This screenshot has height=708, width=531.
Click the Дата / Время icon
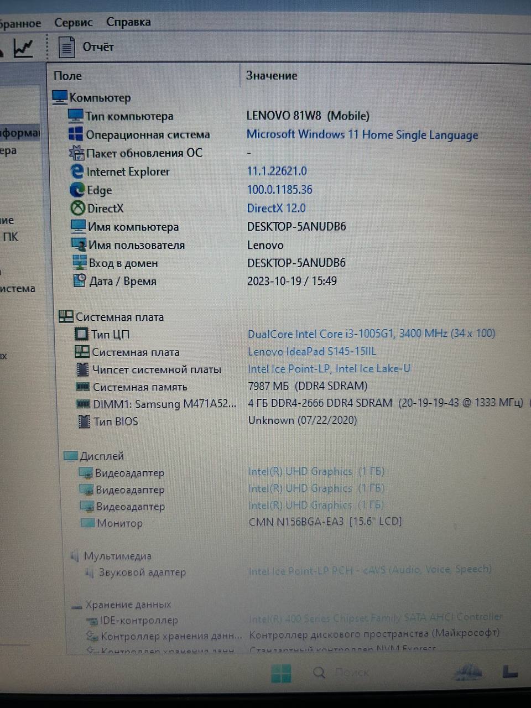point(80,280)
